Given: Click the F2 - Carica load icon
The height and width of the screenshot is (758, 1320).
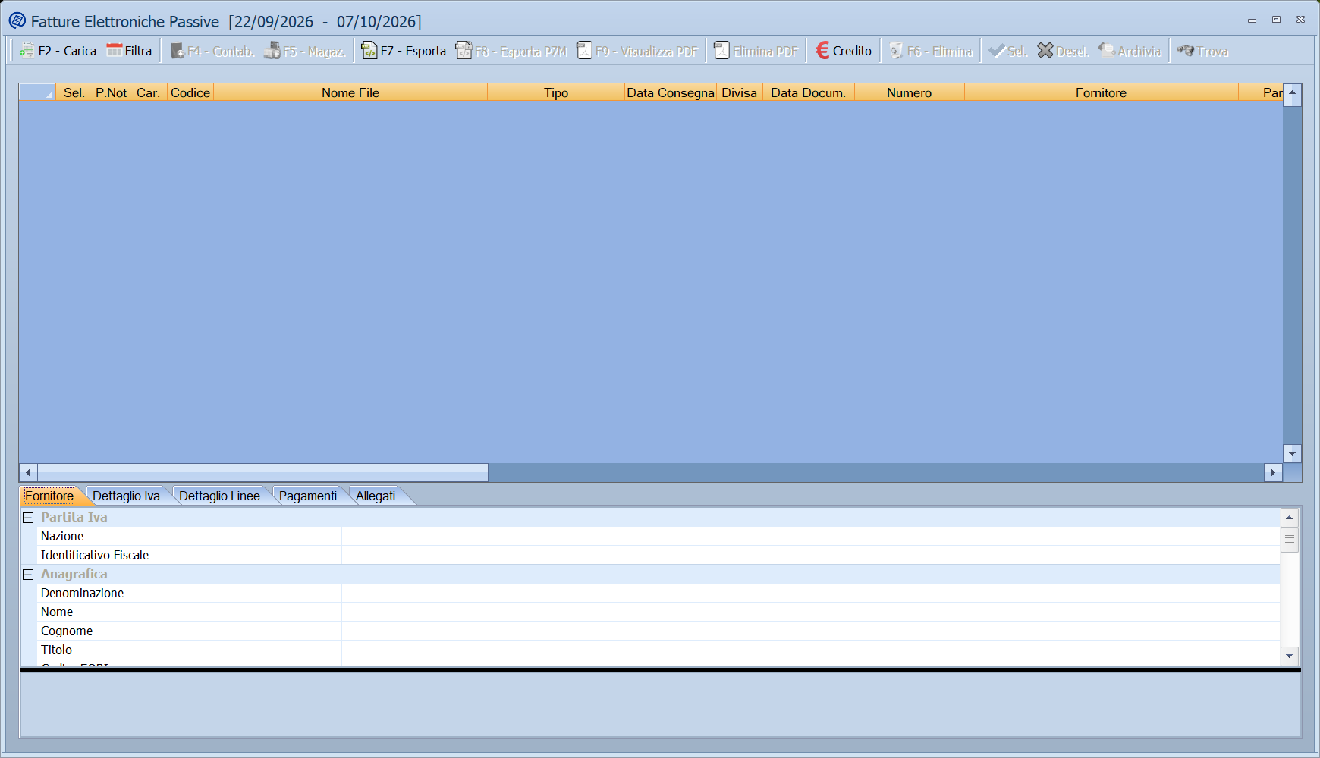Looking at the screenshot, I should pyautogui.click(x=27, y=51).
